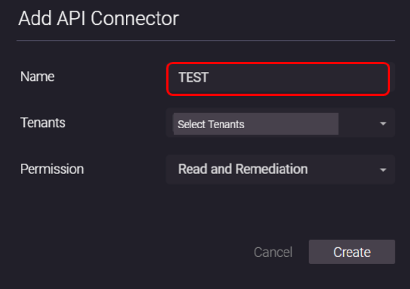Click the Select Tenants search box
Viewport: 410px width, 289px height.
click(255, 124)
